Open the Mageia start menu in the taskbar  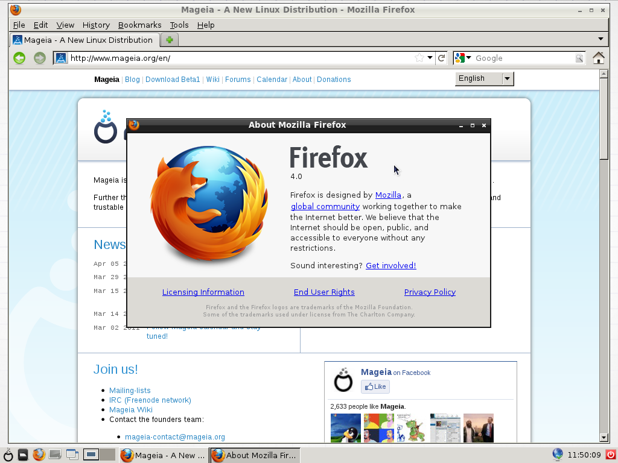click(8, 455)
